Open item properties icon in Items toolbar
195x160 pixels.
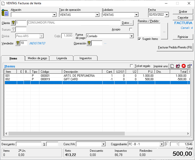point(189,66)
